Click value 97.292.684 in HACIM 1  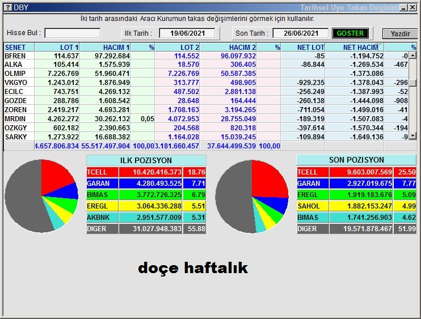tap(112, 56)
